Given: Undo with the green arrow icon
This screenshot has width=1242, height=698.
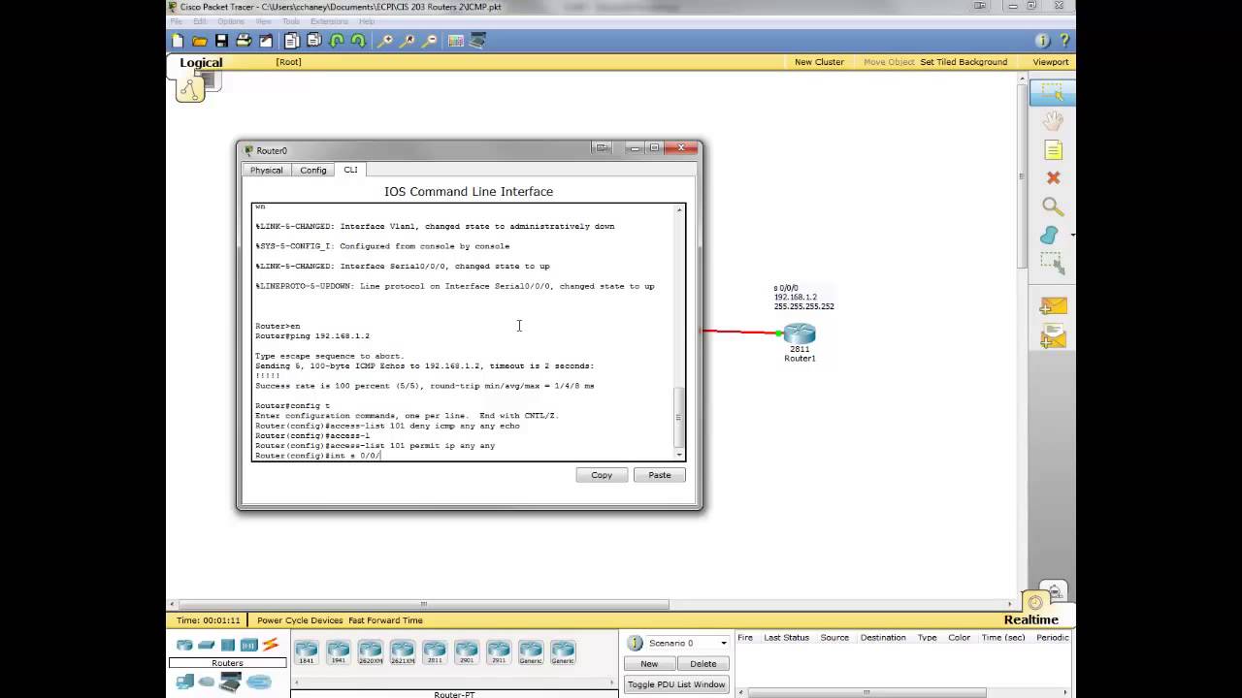Looking at the screenshot, I should pos(337,41).
